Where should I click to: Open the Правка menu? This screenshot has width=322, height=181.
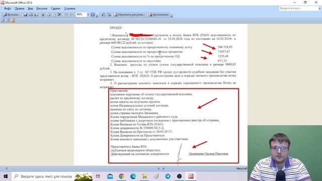(19, 9)
